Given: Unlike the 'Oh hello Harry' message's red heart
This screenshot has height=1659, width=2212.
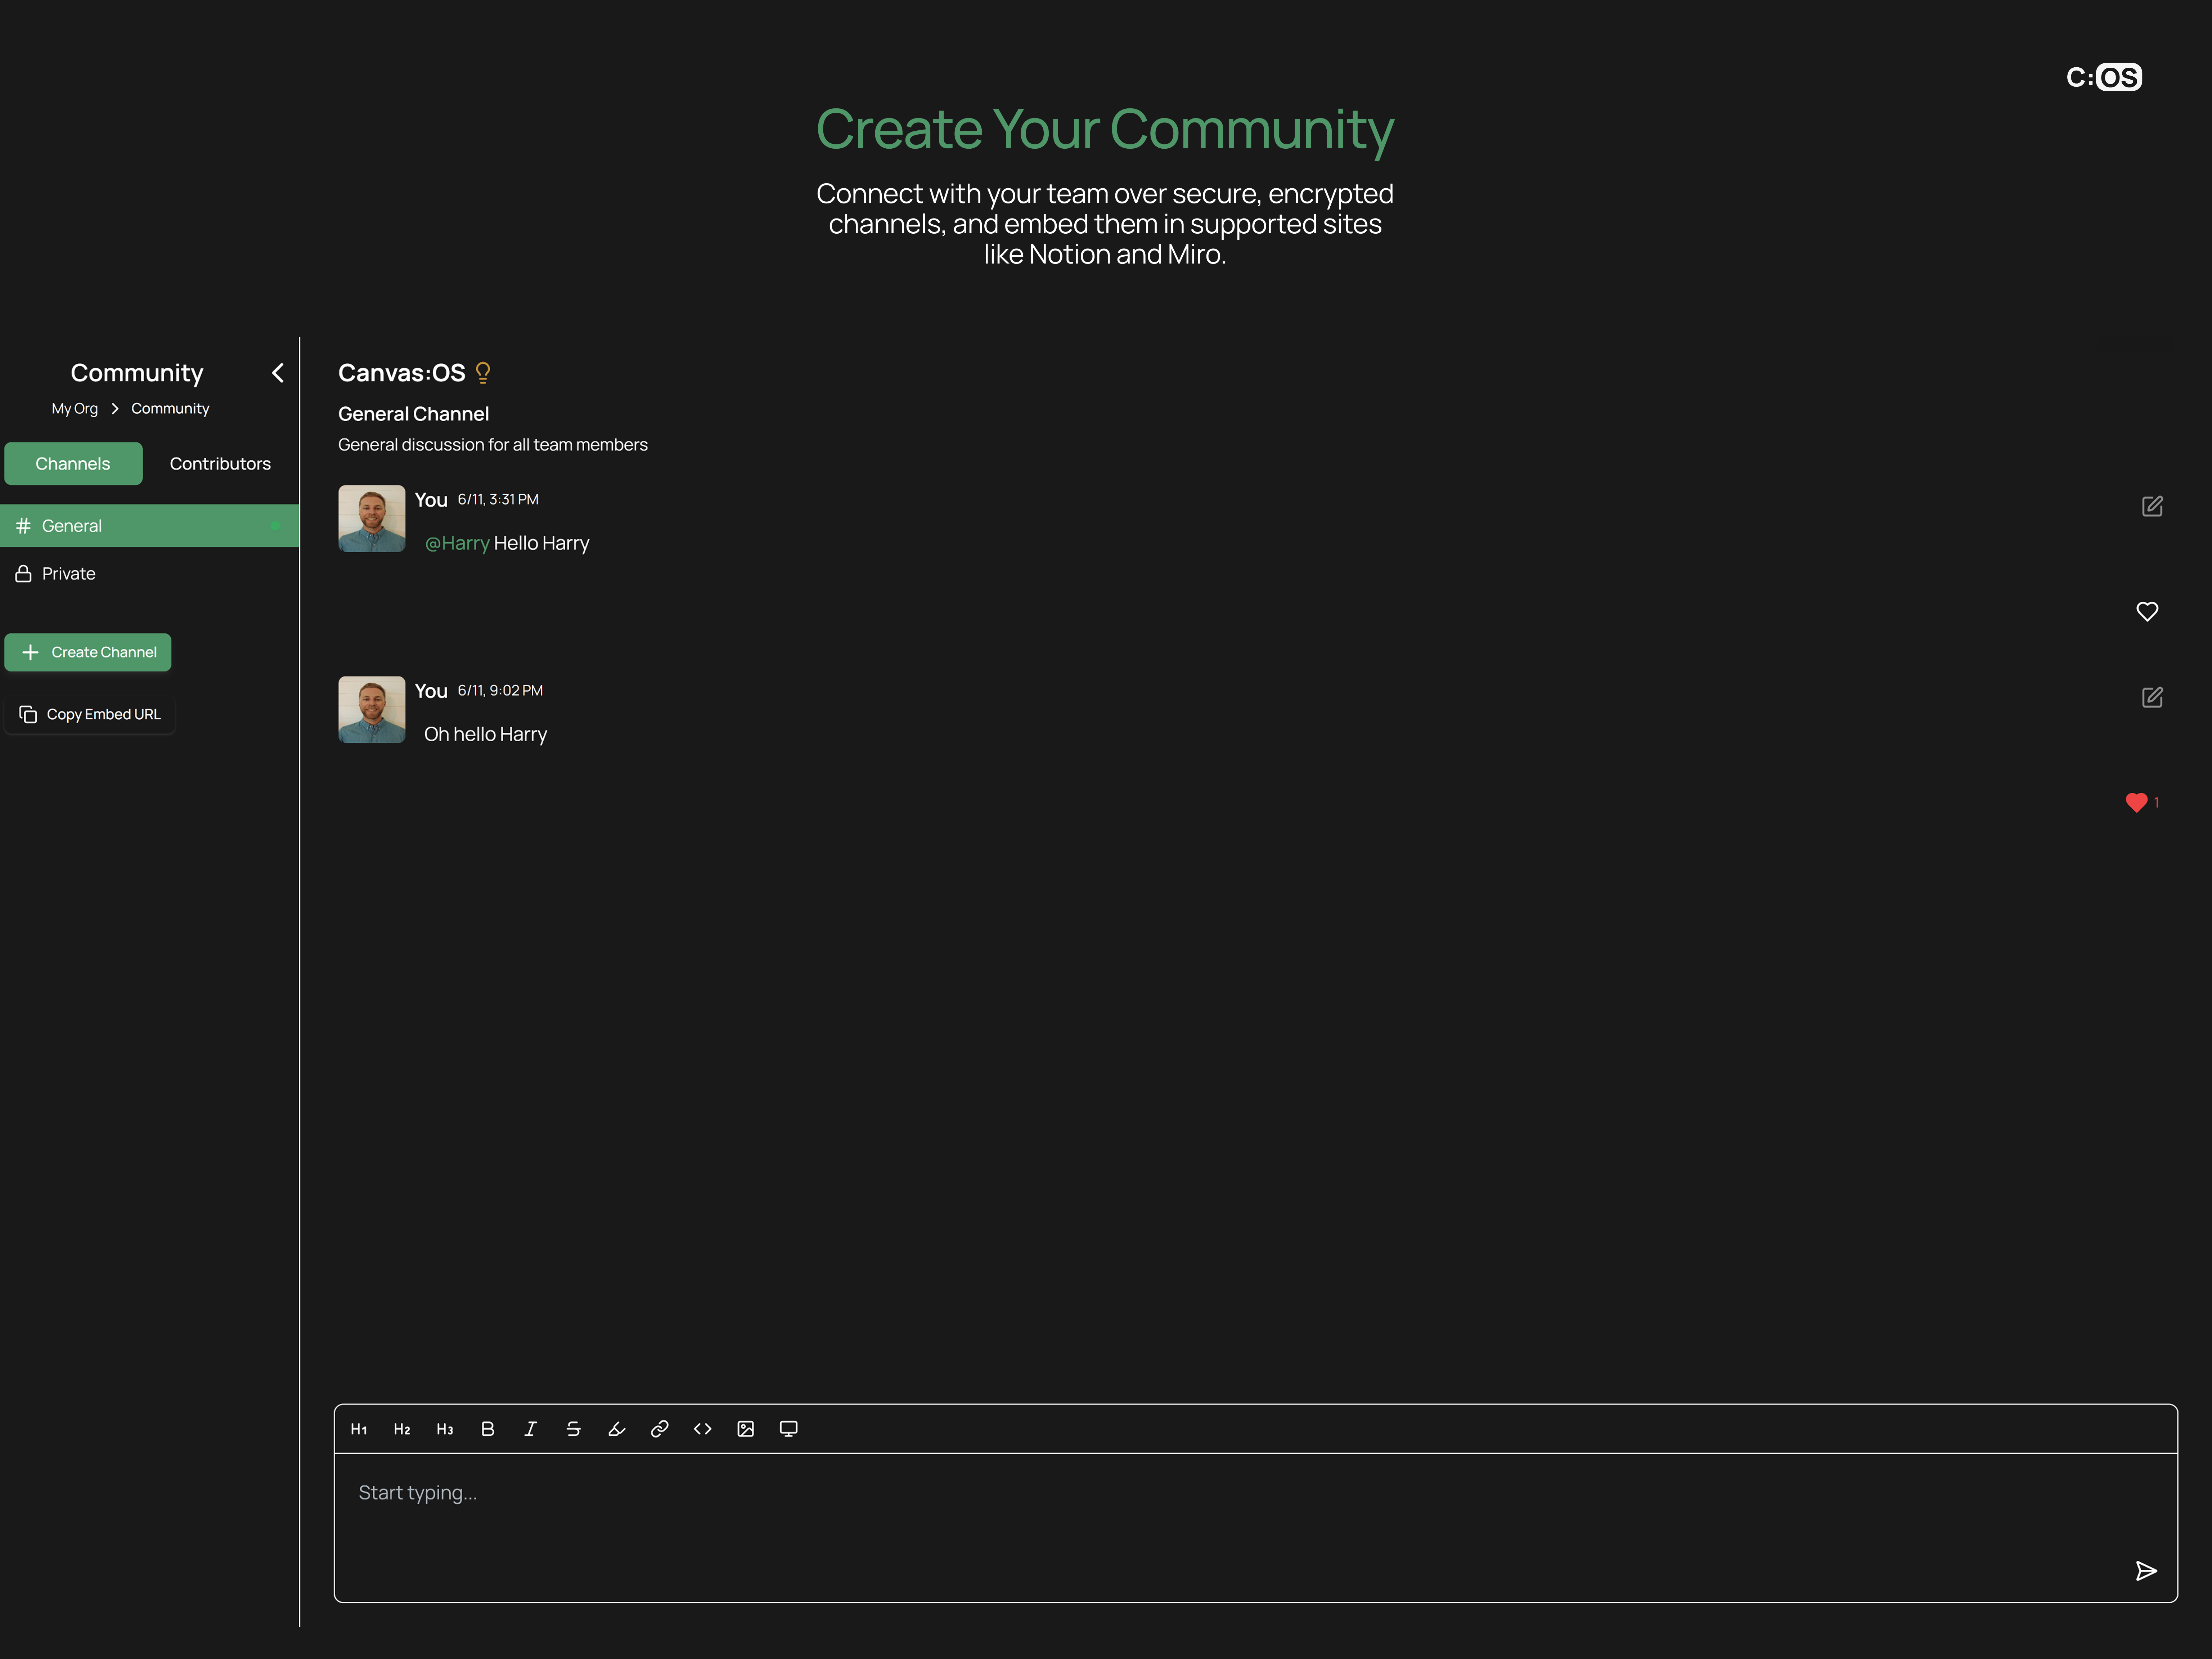Looking at the screenshot, I should pos(2137,802).
